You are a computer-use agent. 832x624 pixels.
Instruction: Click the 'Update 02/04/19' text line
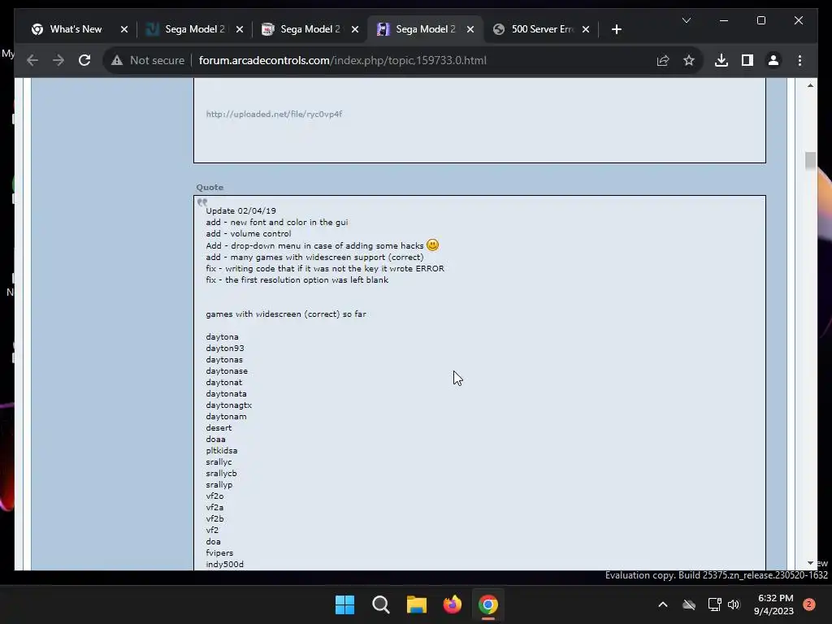(240, 210)
